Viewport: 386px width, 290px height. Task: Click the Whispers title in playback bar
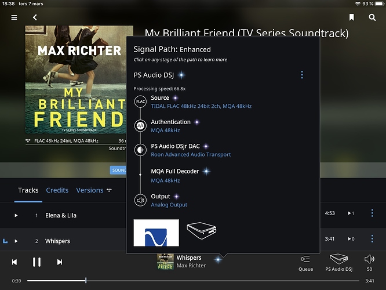[x=189, y=258]
